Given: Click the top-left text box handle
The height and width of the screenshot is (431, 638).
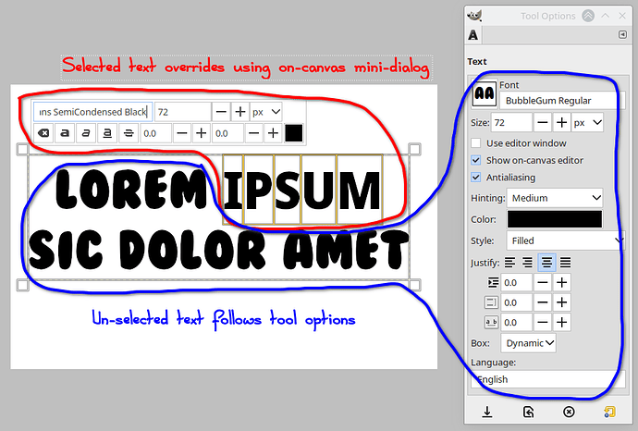Looking at the screenshot, I should (x=23, y=149).
